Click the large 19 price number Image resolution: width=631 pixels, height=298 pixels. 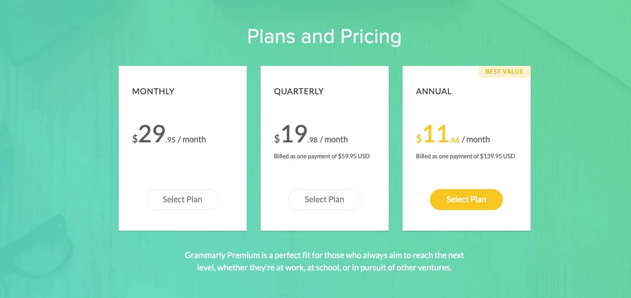294,134
